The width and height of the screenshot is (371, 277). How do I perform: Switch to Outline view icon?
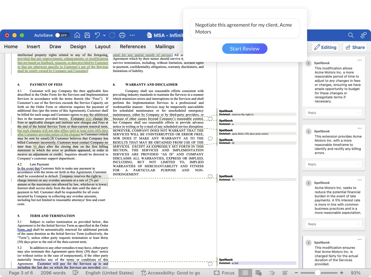click(x=272, y=273)
